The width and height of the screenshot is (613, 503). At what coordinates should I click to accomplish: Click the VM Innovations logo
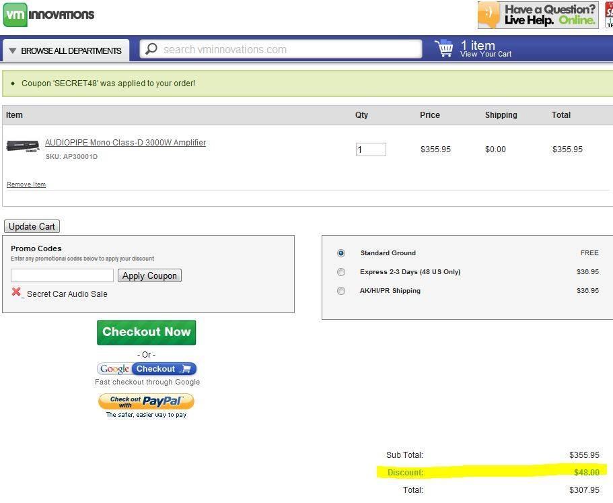pyautogui.click(x=49, y=15)
